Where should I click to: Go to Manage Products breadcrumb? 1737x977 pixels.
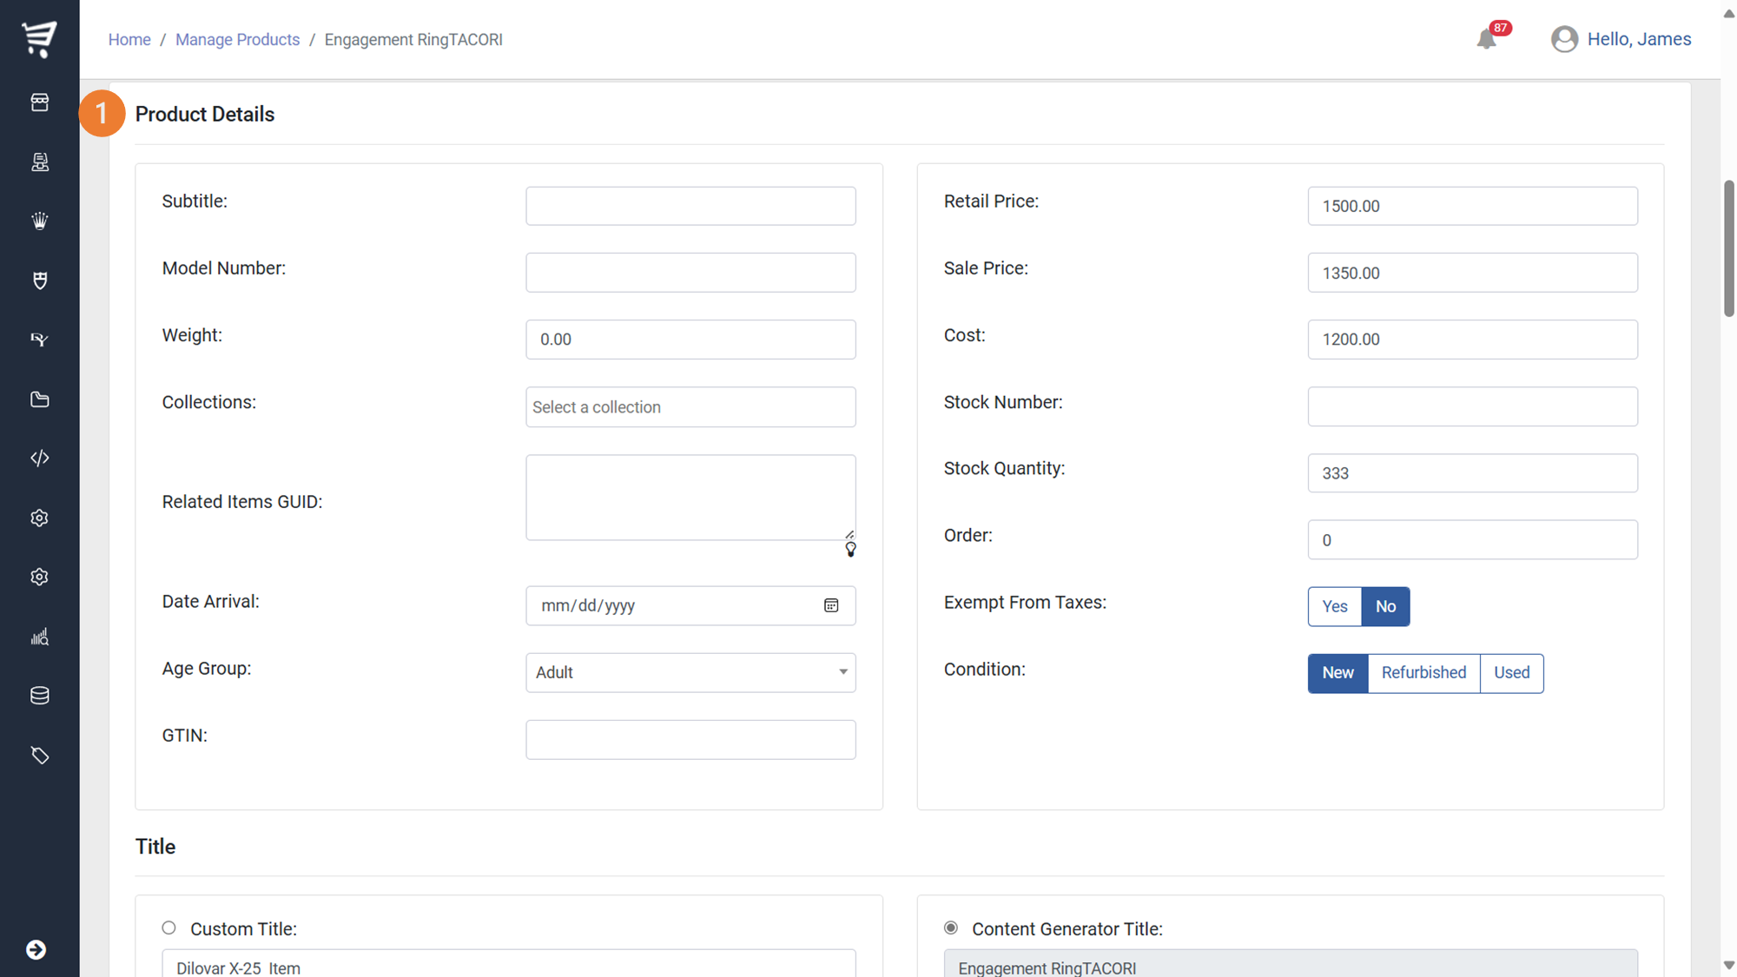tap(237, 40)
